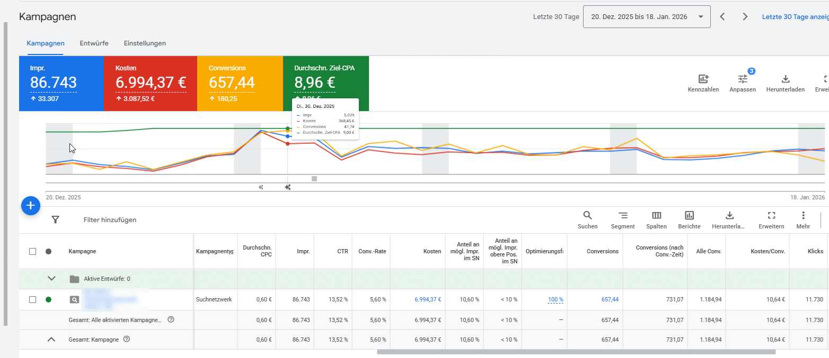Open the 100 % Optimierungsfaktor link
This screenshot has height=358, width=829.
coord(554,299)
